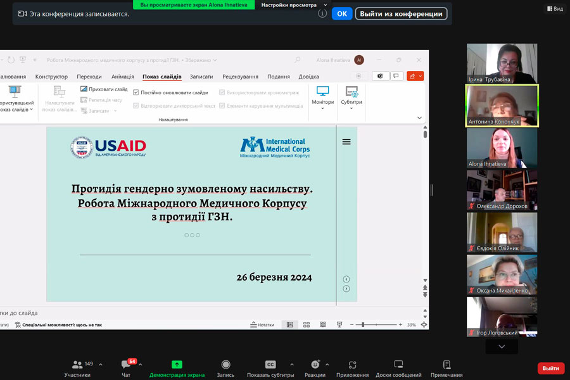Click the Alona Ihnatieva account avatar
The height and width of the screenshot is (380, 570).
click(359, 60)
